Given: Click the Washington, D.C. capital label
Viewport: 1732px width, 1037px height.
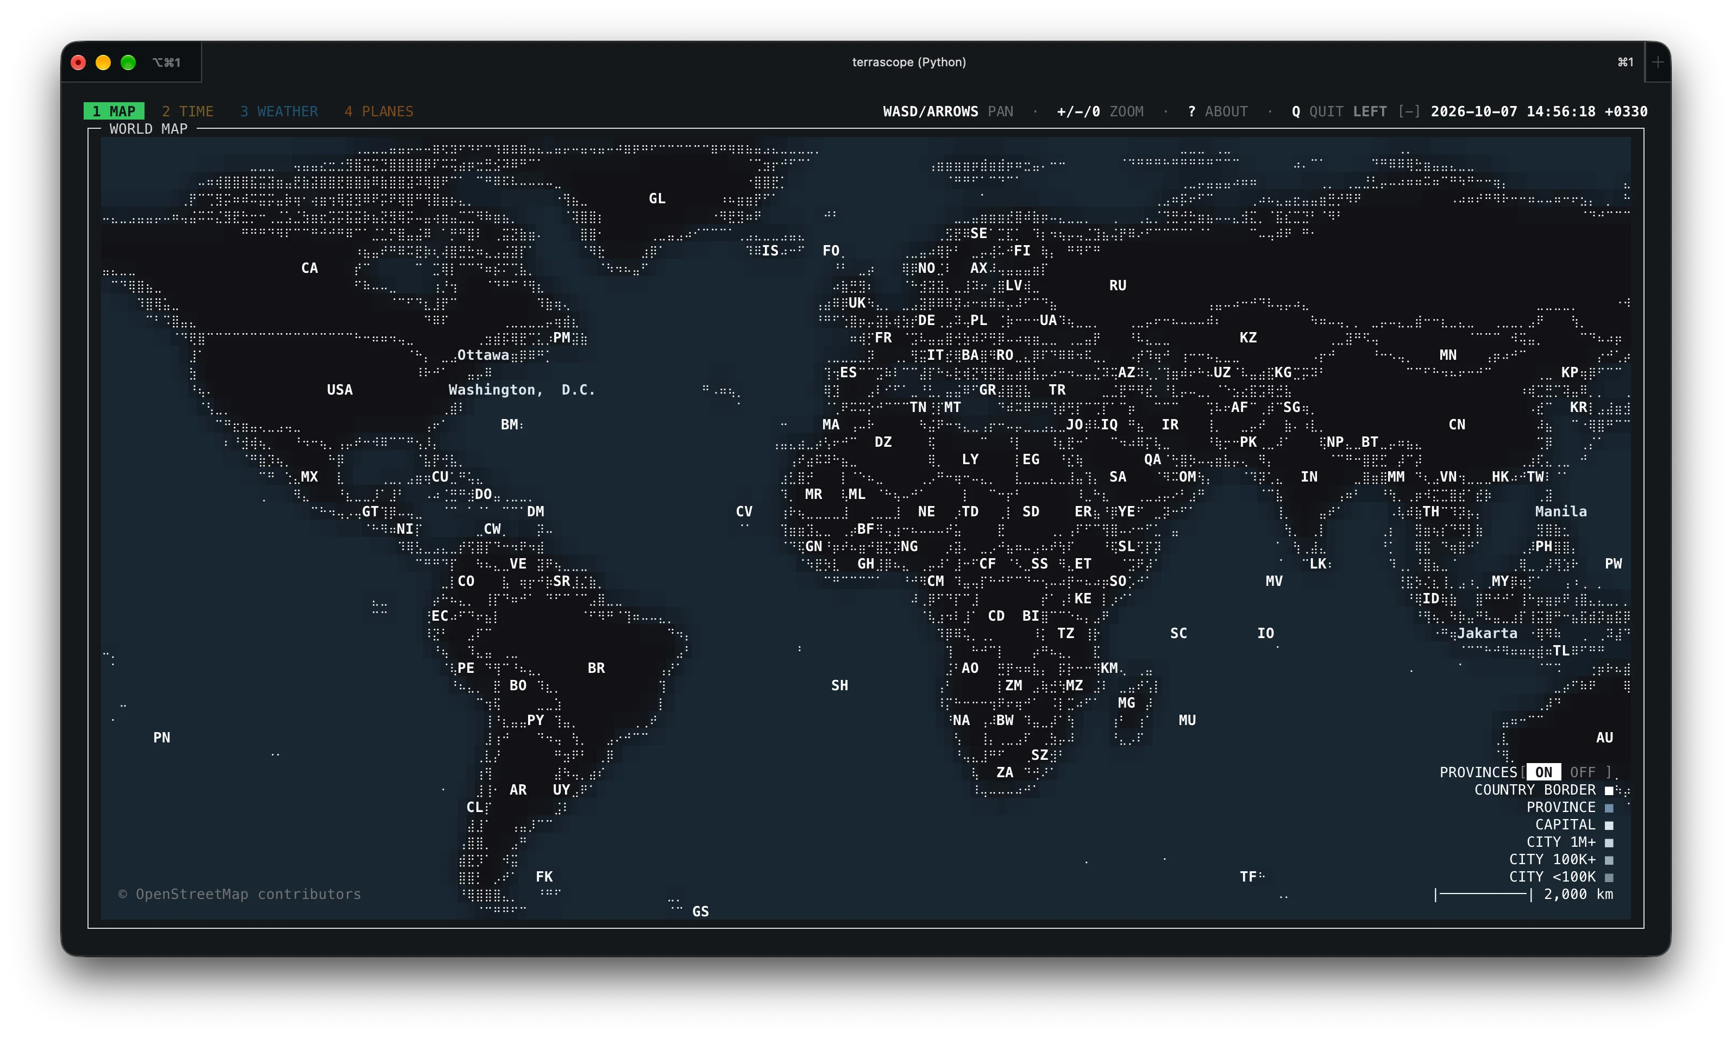Looking at the screenshot, I should point(522,390).
